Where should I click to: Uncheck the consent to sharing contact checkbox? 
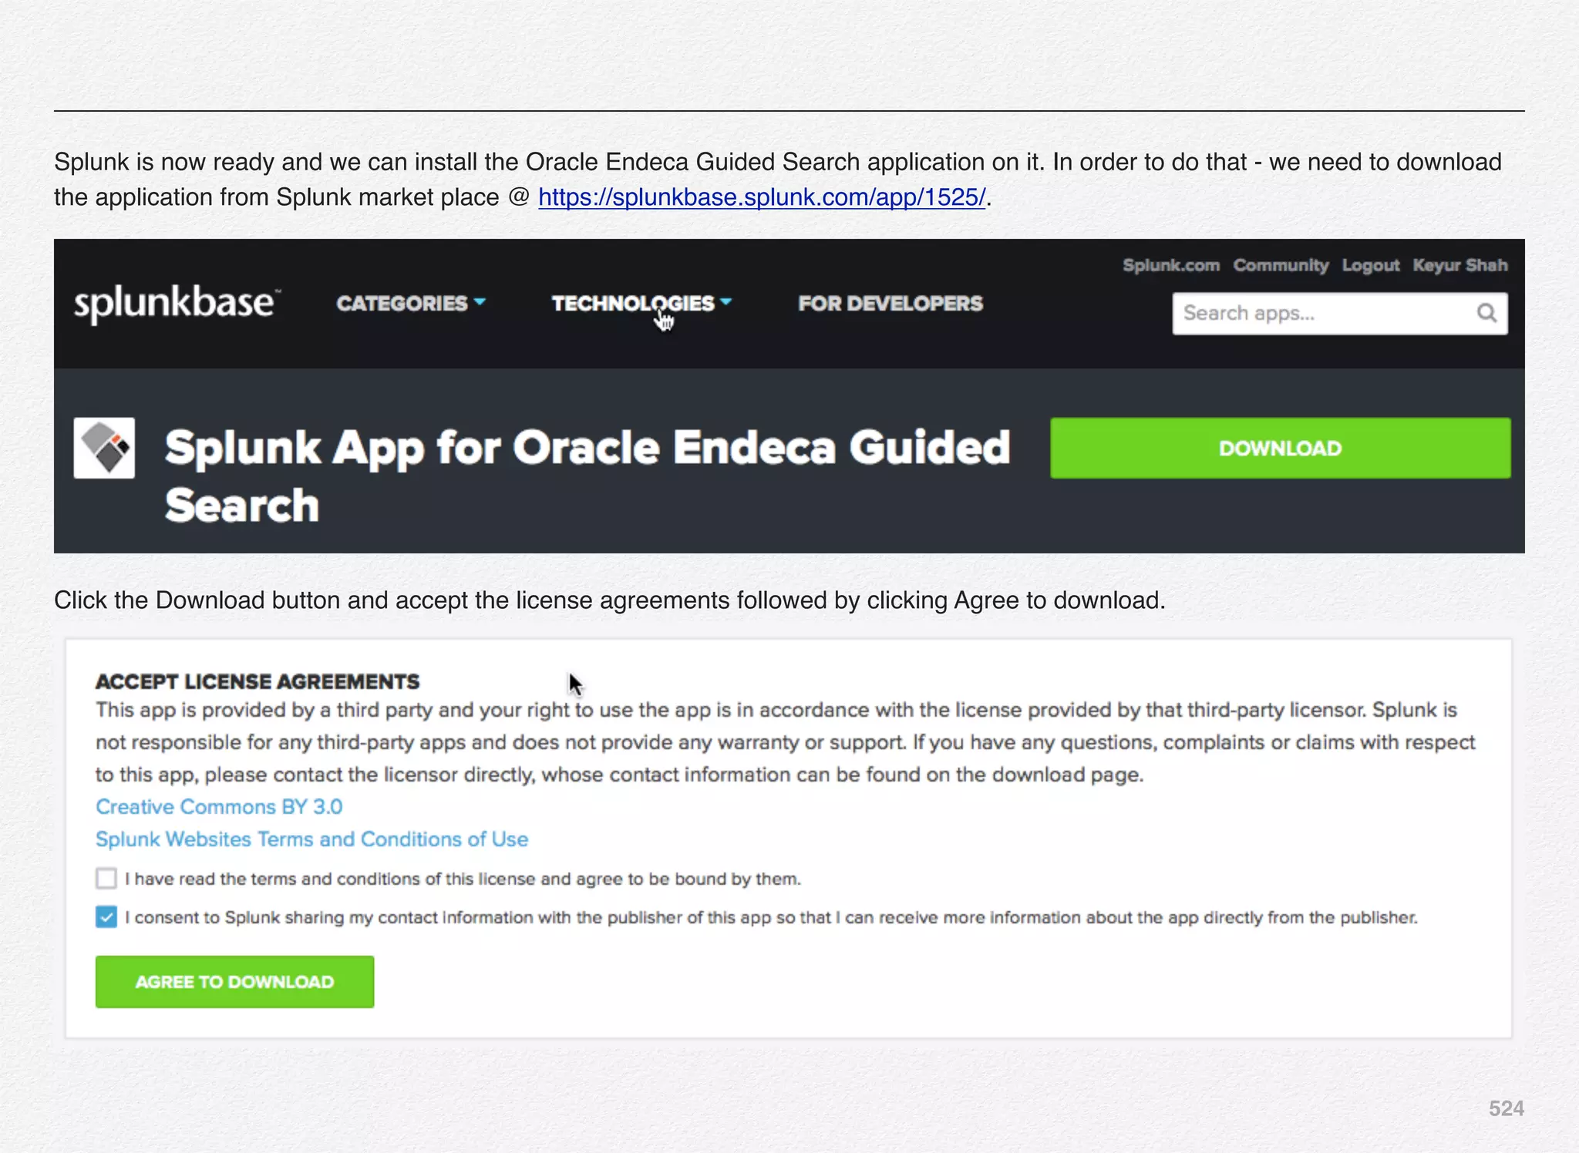(x=106, y=916)
